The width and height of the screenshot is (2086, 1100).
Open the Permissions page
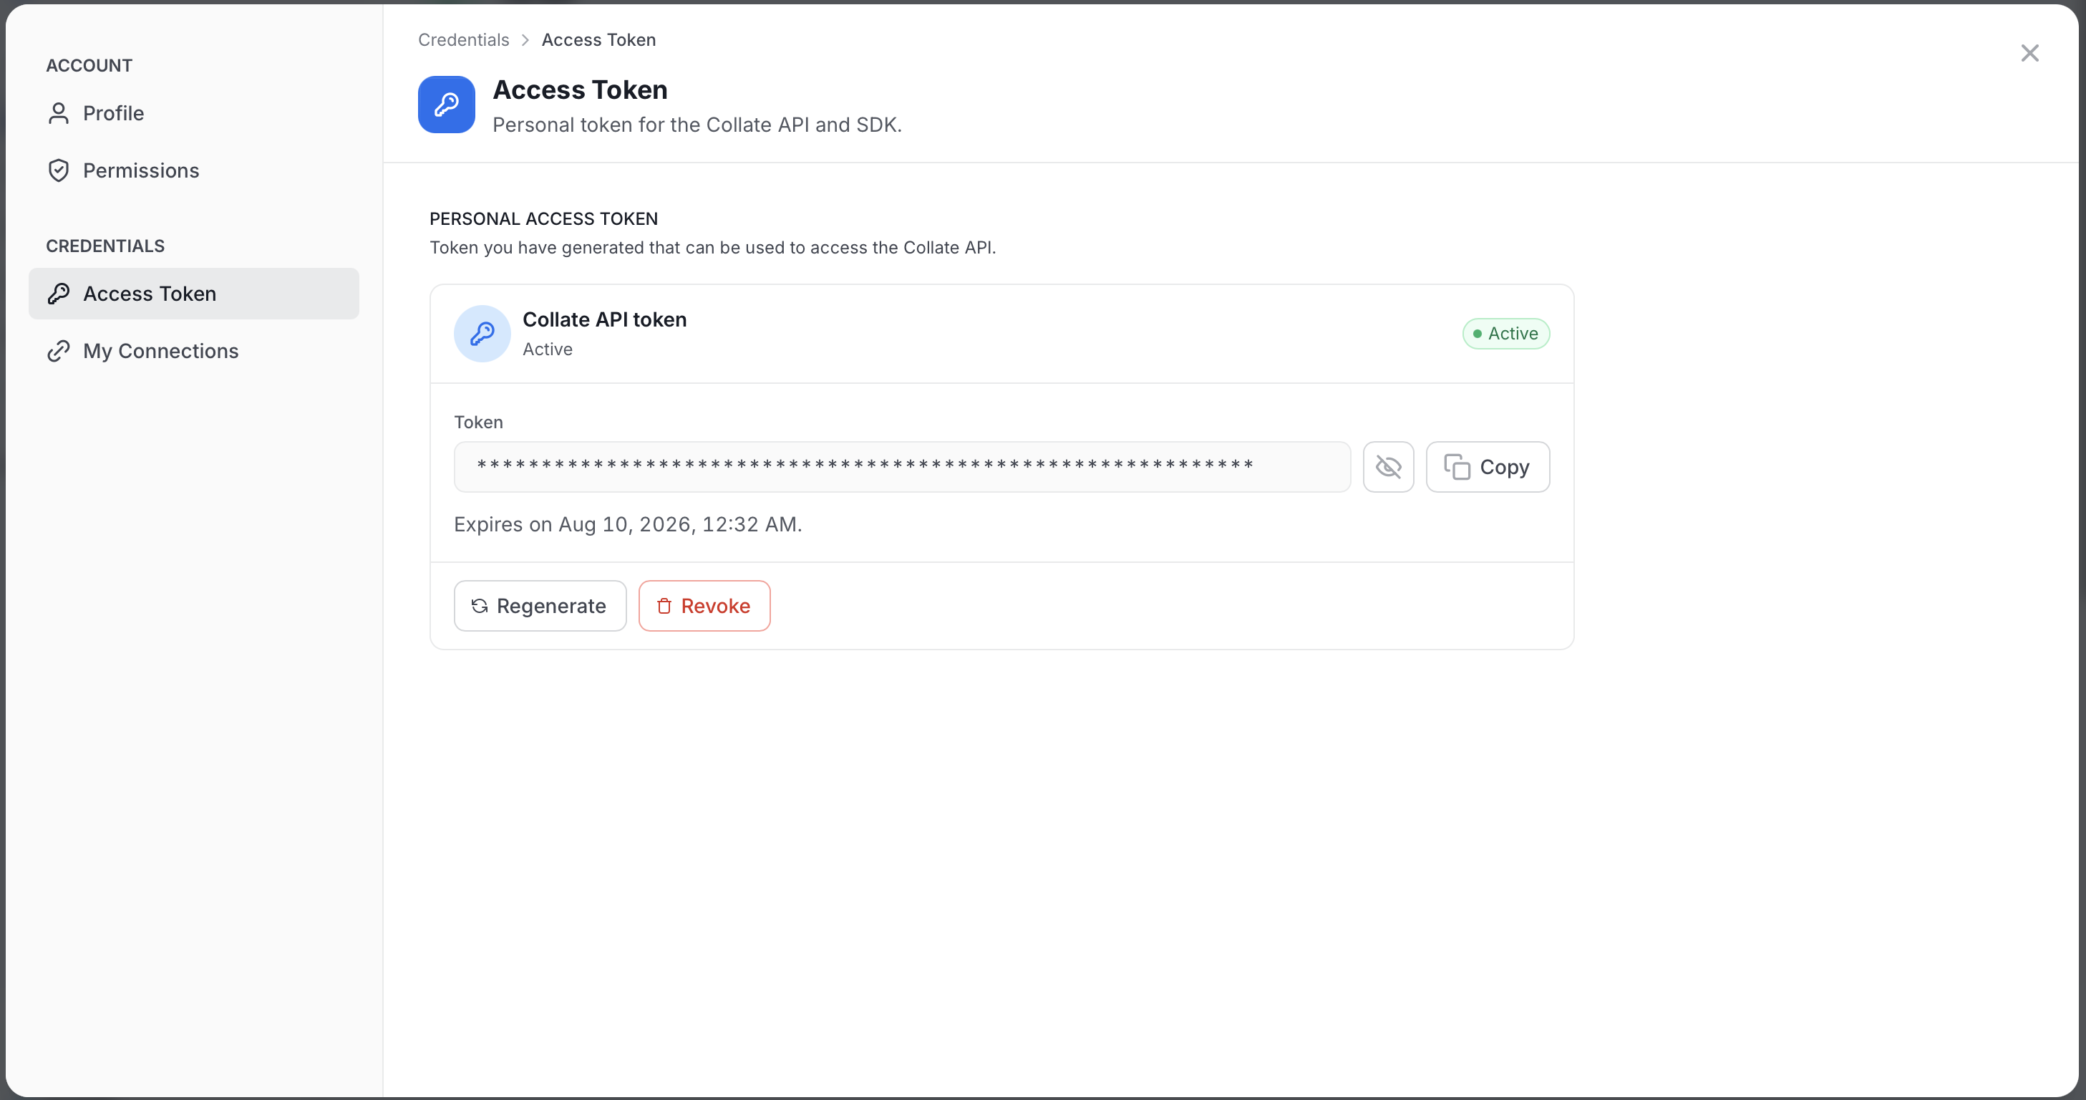(193, 170)
